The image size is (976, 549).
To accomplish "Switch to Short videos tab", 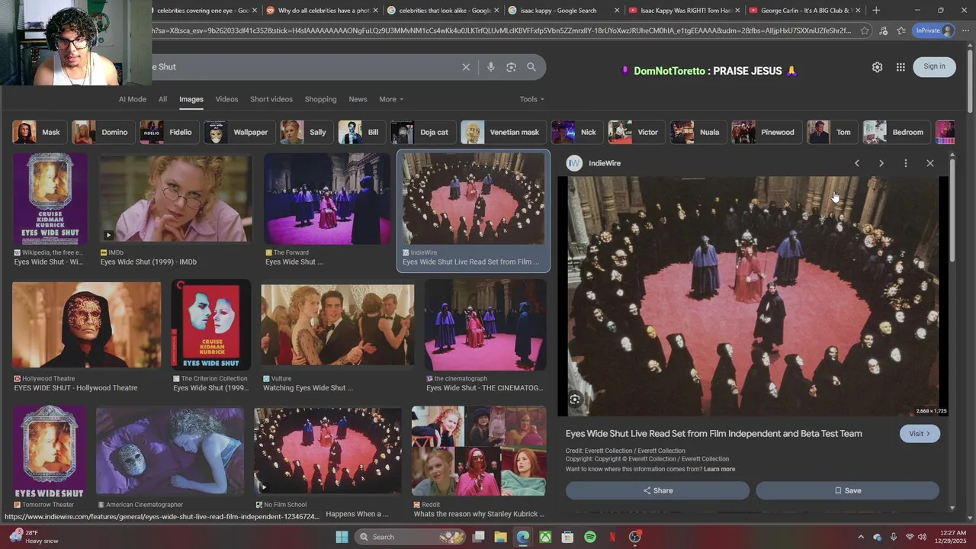I will click(271, 99).
